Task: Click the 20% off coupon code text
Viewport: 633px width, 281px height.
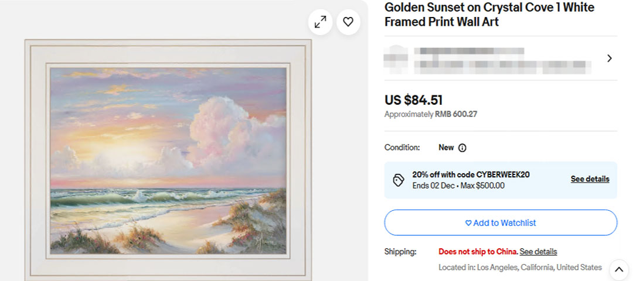Action: click(x=471, y=174)
